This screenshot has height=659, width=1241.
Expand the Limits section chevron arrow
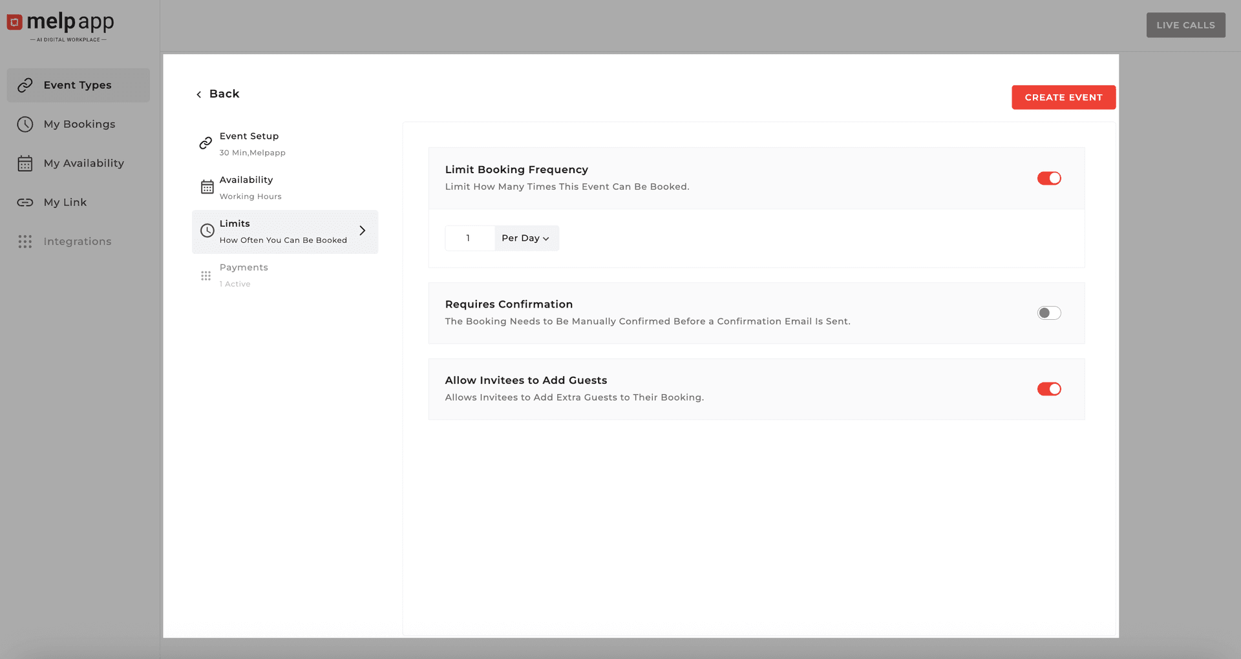pyautogui.click(x=363, y=231)
